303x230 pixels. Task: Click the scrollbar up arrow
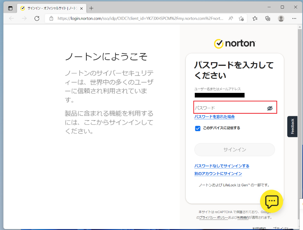click(x=300, y=27)
